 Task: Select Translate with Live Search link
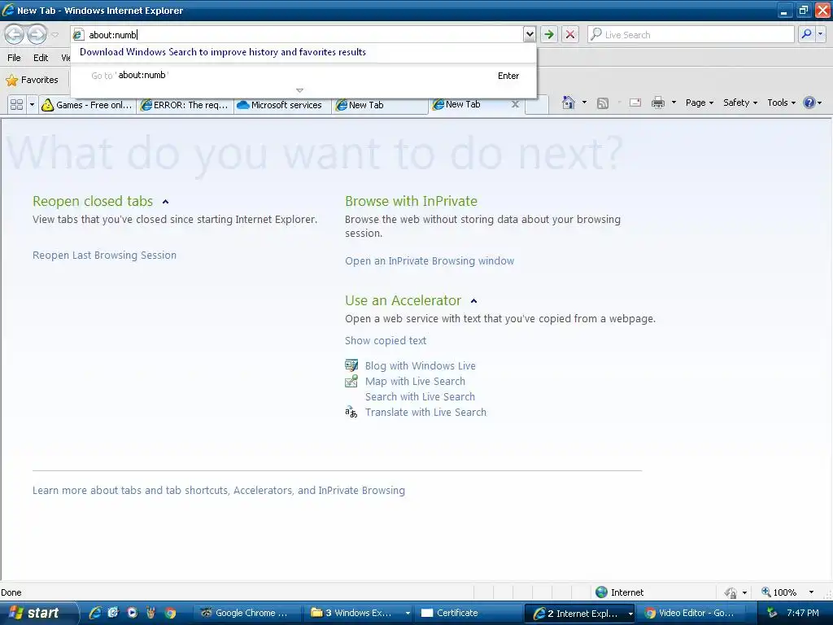pos(425,413)
